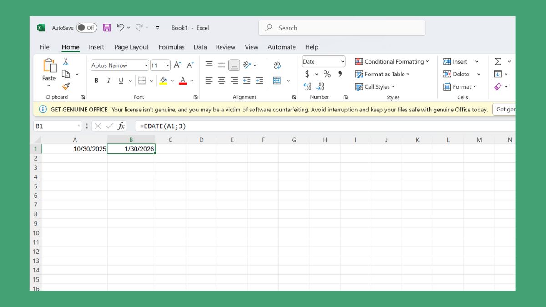Apply Percent Style number format
This screenshot has height=307, width=546.
point(327,74)
